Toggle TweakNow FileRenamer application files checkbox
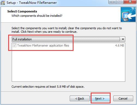This screenshot has height=105, width=137. click(x=14, y=45)
